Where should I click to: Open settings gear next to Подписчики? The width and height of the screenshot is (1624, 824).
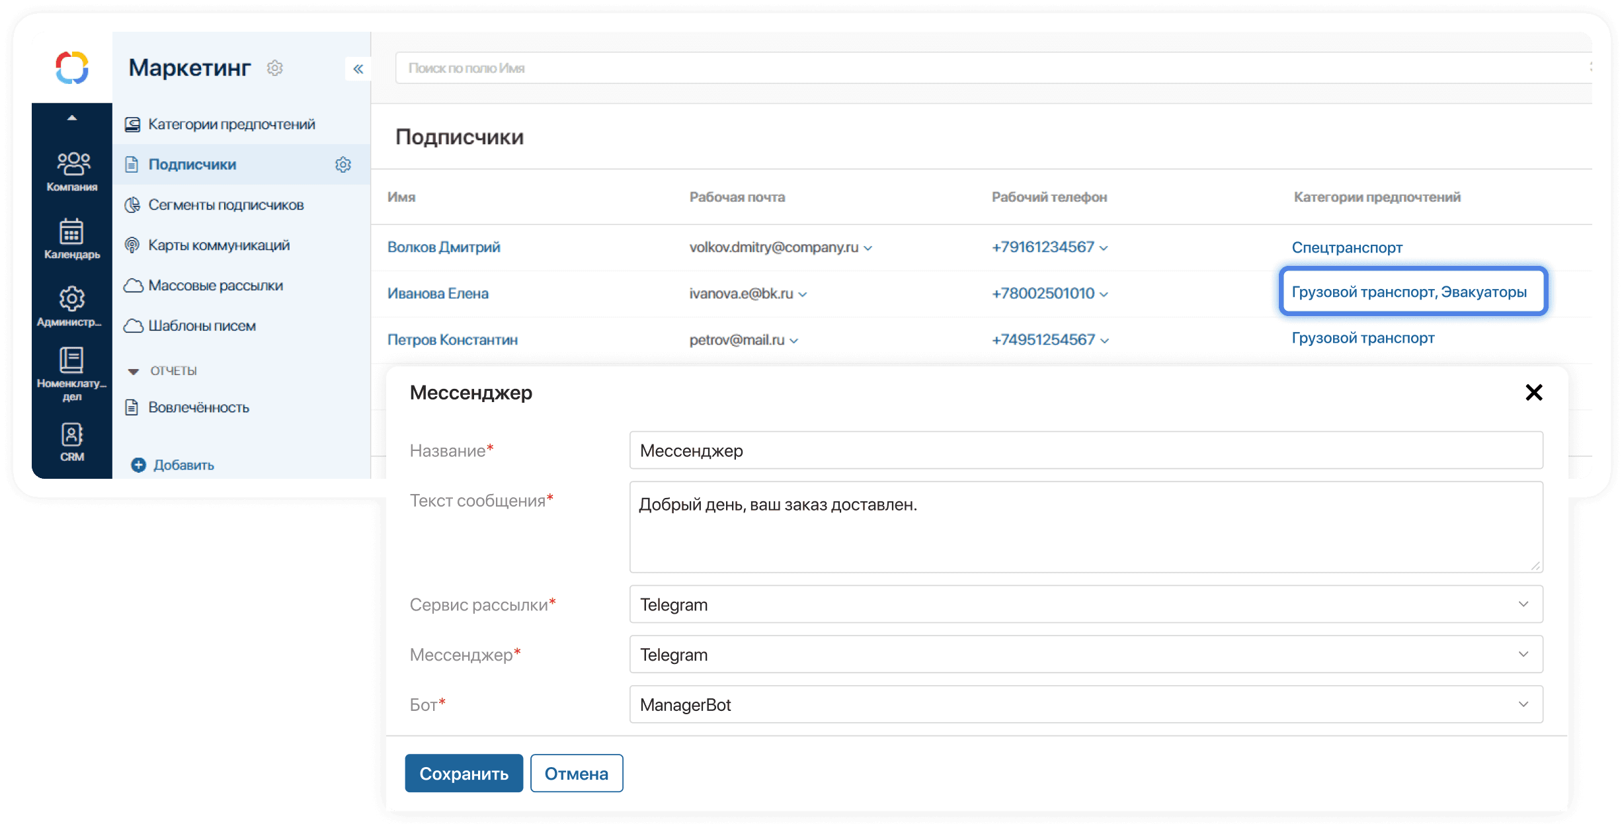(343, 164)
